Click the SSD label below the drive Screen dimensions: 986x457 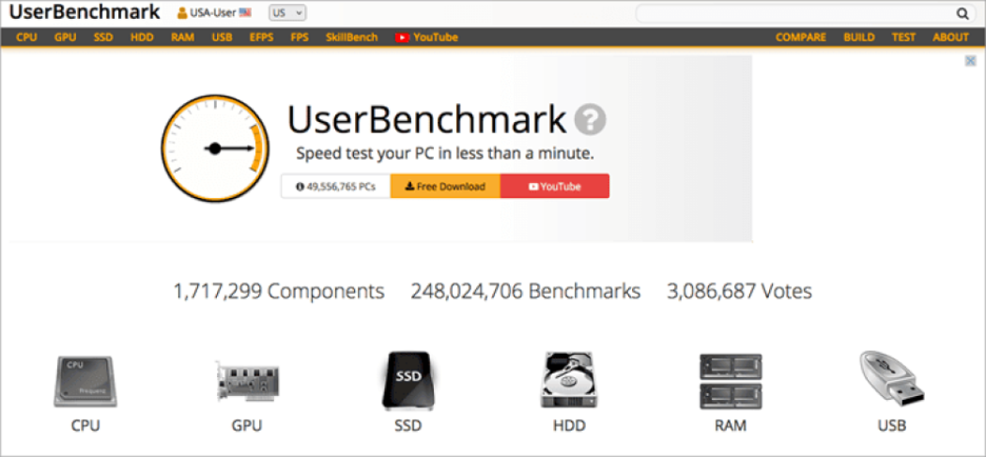click(x=408, y=426)
